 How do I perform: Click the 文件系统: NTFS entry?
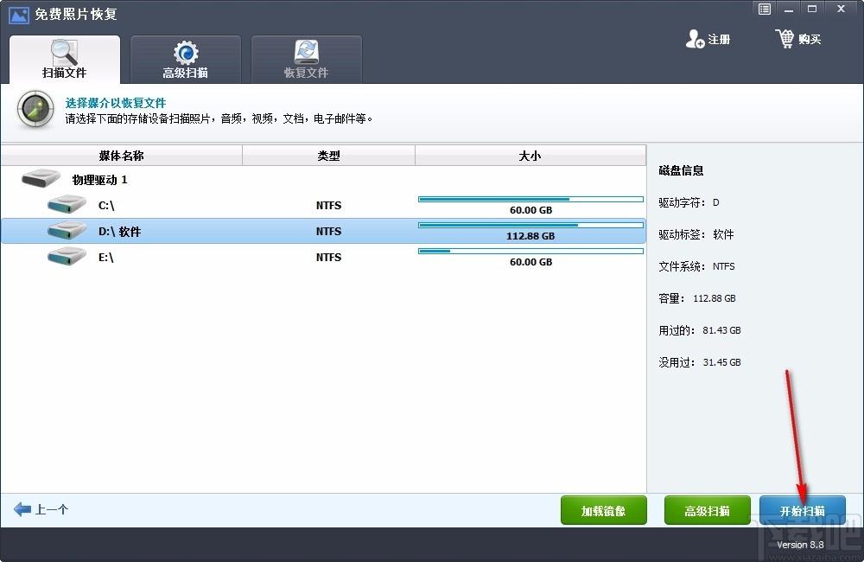click(696, 266)
